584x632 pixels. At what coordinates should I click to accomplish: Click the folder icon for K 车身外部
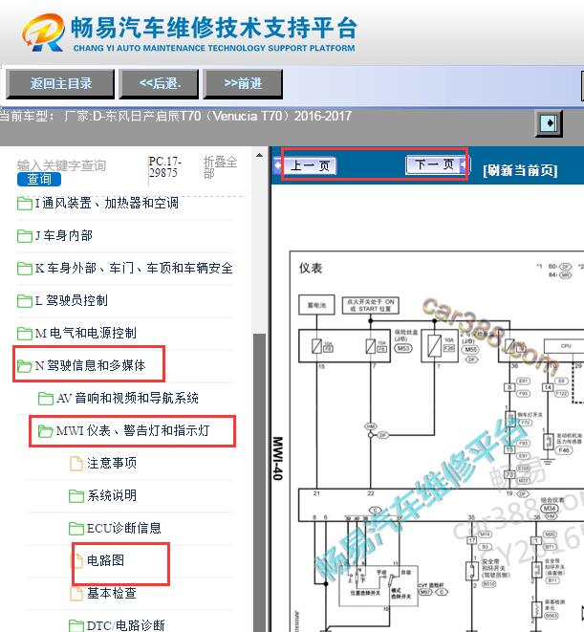[25, 269]
